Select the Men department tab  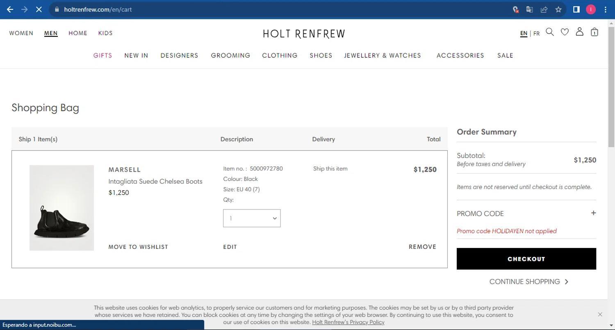coord(51,33)
